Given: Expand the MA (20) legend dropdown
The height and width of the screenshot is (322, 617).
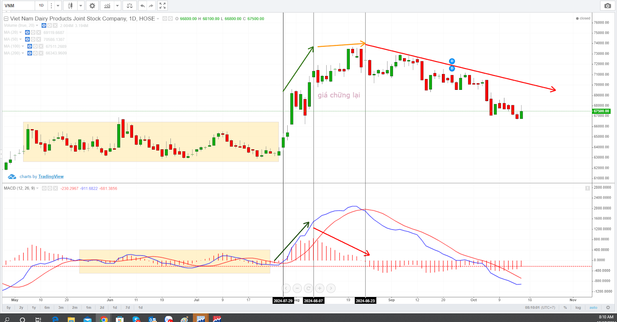Looking at the screenshot, I should 20,32.
